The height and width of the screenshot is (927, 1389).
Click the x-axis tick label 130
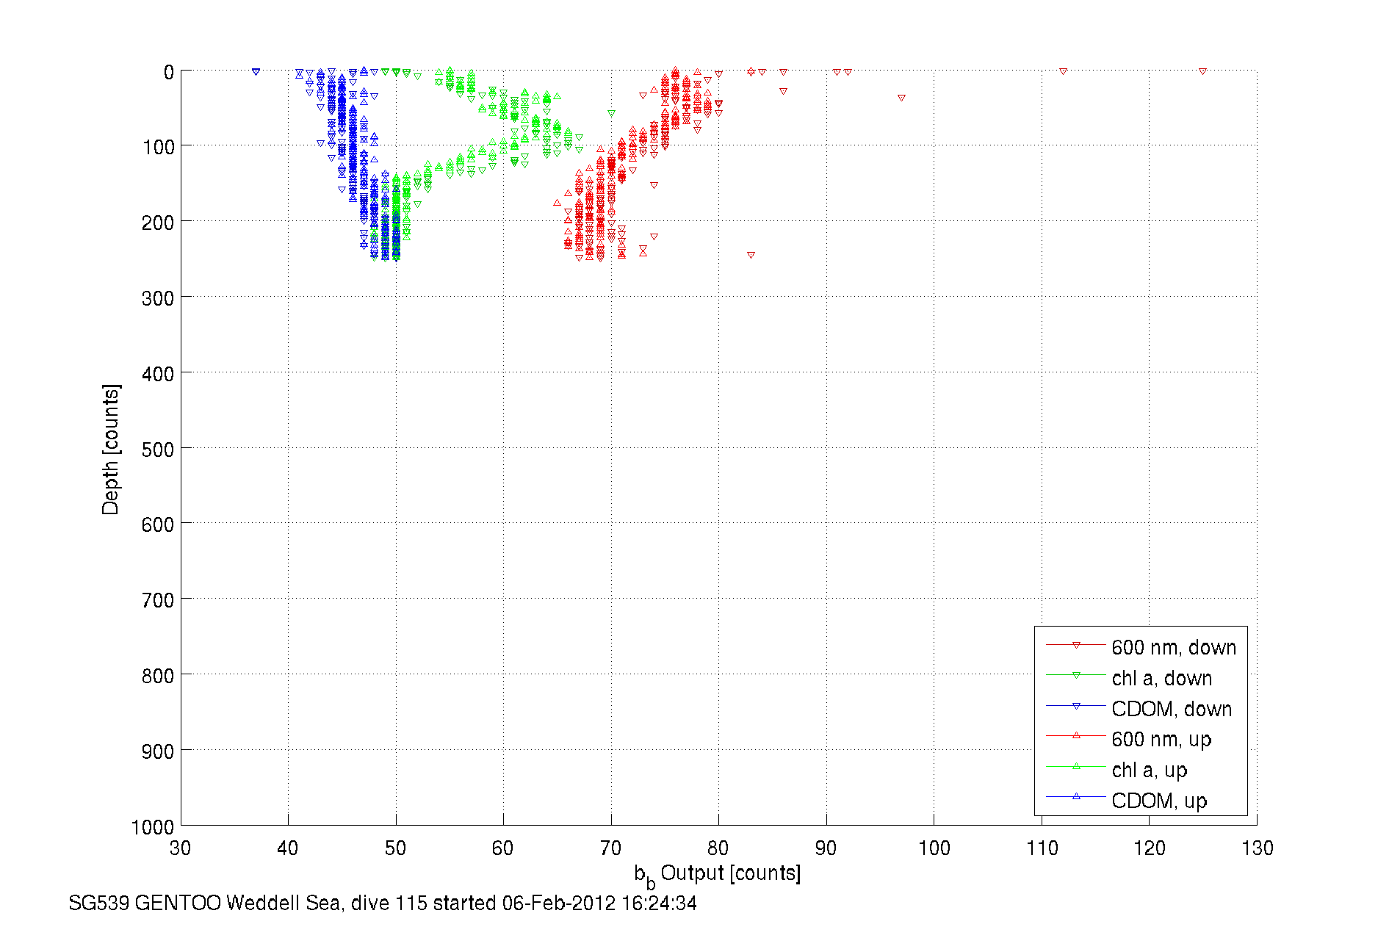click(x=1257, y=848)
